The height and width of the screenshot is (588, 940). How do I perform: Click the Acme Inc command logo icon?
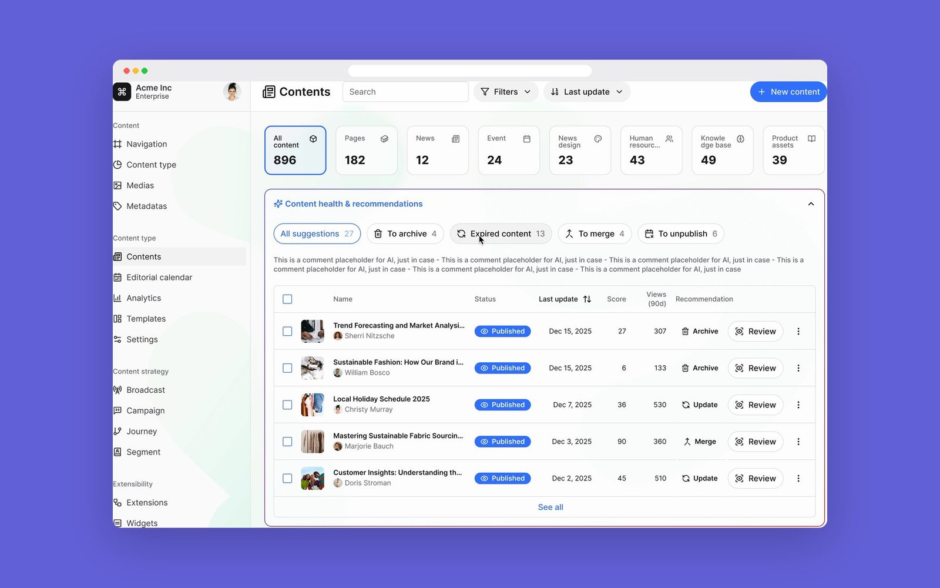122,92
